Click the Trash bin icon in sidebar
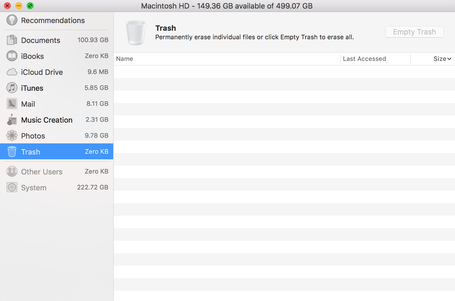455x301 pixels. (x=12, y=152)
